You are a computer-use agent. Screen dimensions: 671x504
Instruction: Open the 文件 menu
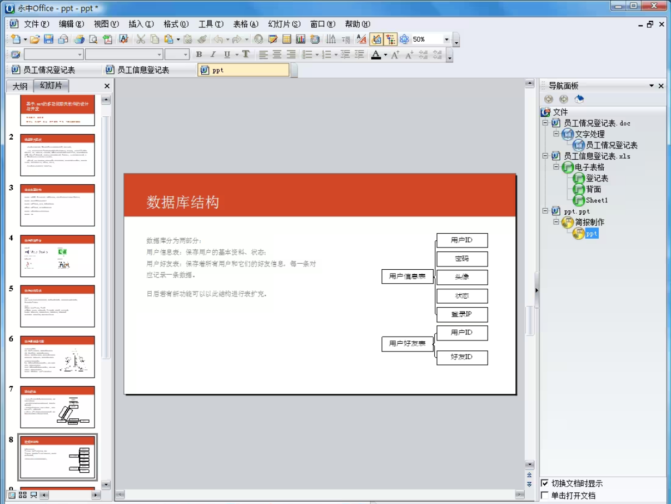36,24
